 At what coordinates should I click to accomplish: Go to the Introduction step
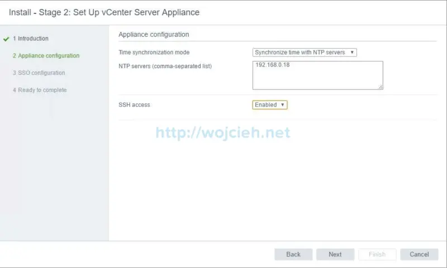coord(33,39)
